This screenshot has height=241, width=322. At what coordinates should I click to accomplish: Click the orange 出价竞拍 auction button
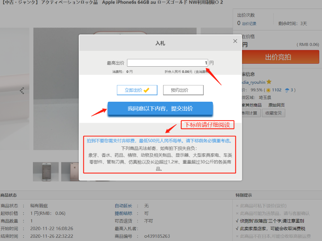click(x=280, y=57)
